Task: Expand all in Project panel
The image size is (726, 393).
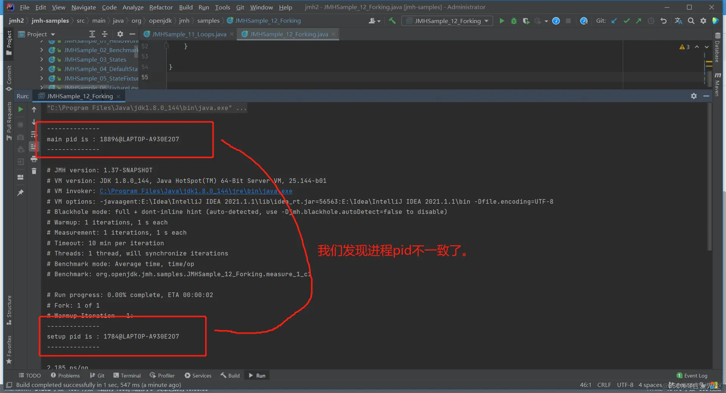Action: point(92,34)
